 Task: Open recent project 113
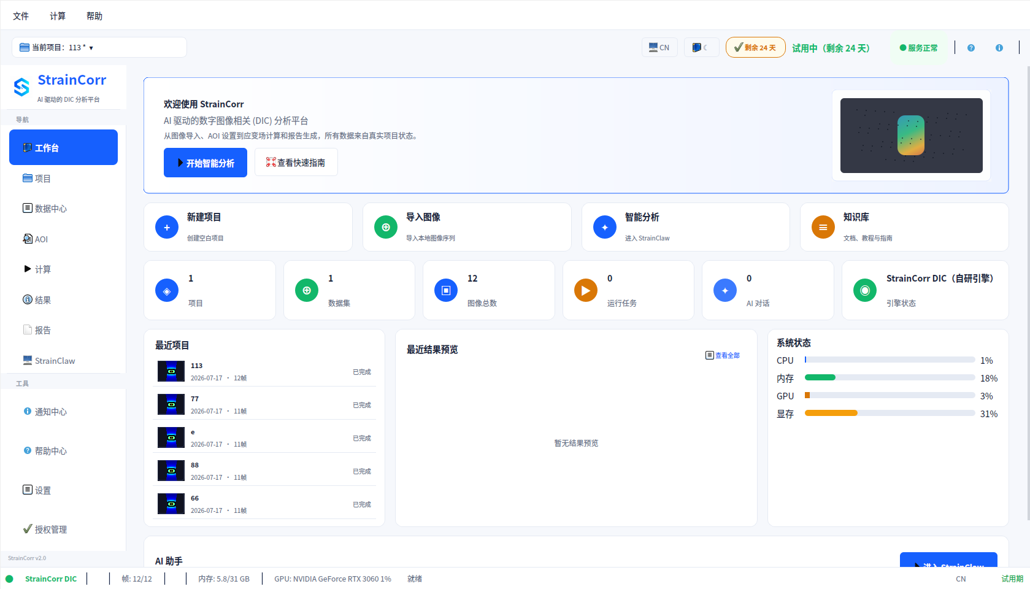pyautogui.click(x=264, y=372)
